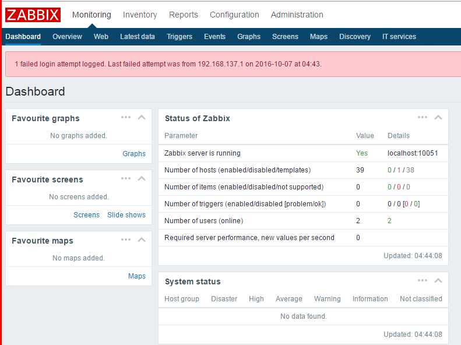This screenshot has width=461, height=345.
Task: Click the 'Required server performance' row label
Action: [x=249, y=238]
